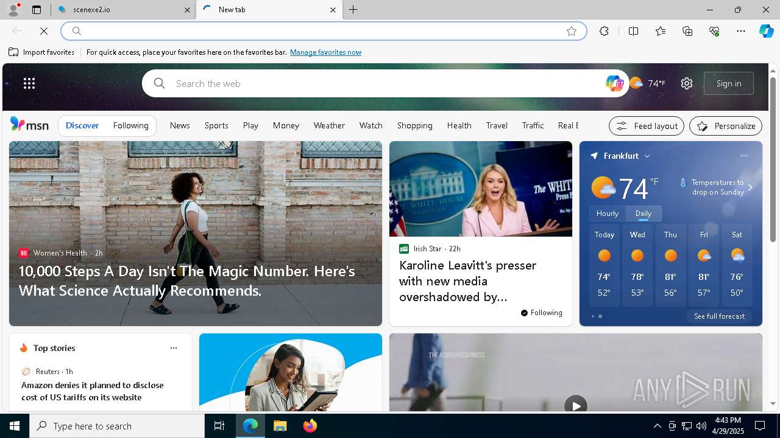This screenshot has width=780, height=438.
Task: Open the Feed layout options
Action: (647, 126)
